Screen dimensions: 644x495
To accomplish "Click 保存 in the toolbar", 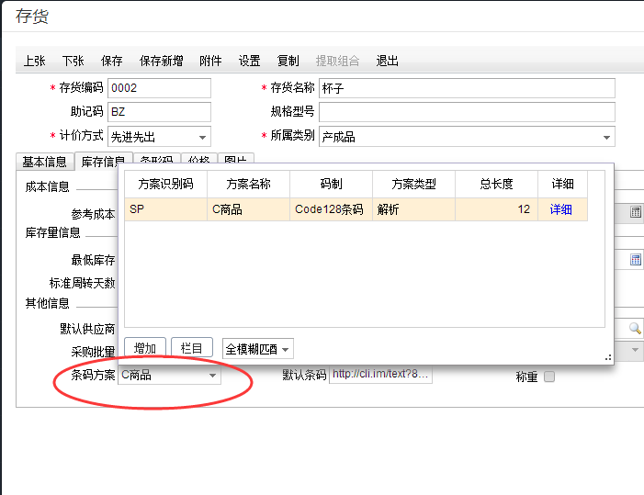I will tap(112, 62).
